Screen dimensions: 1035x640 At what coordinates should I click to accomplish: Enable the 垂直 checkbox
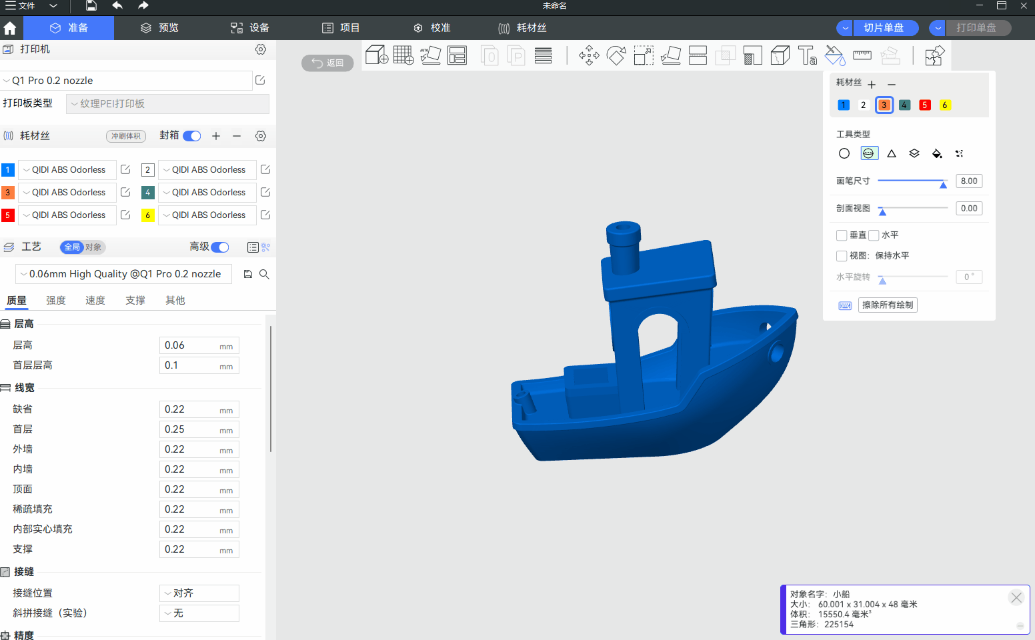pyautogui.click(x=842, y=235)
